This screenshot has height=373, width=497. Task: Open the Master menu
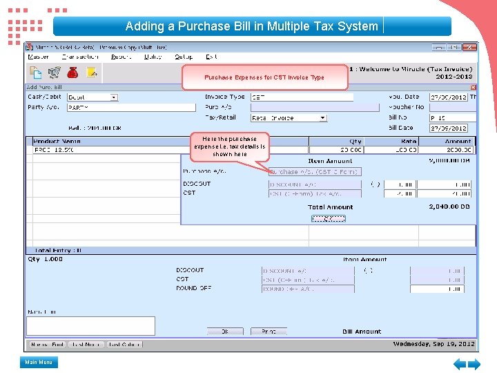pyautogui.click(x=38, y=57)
